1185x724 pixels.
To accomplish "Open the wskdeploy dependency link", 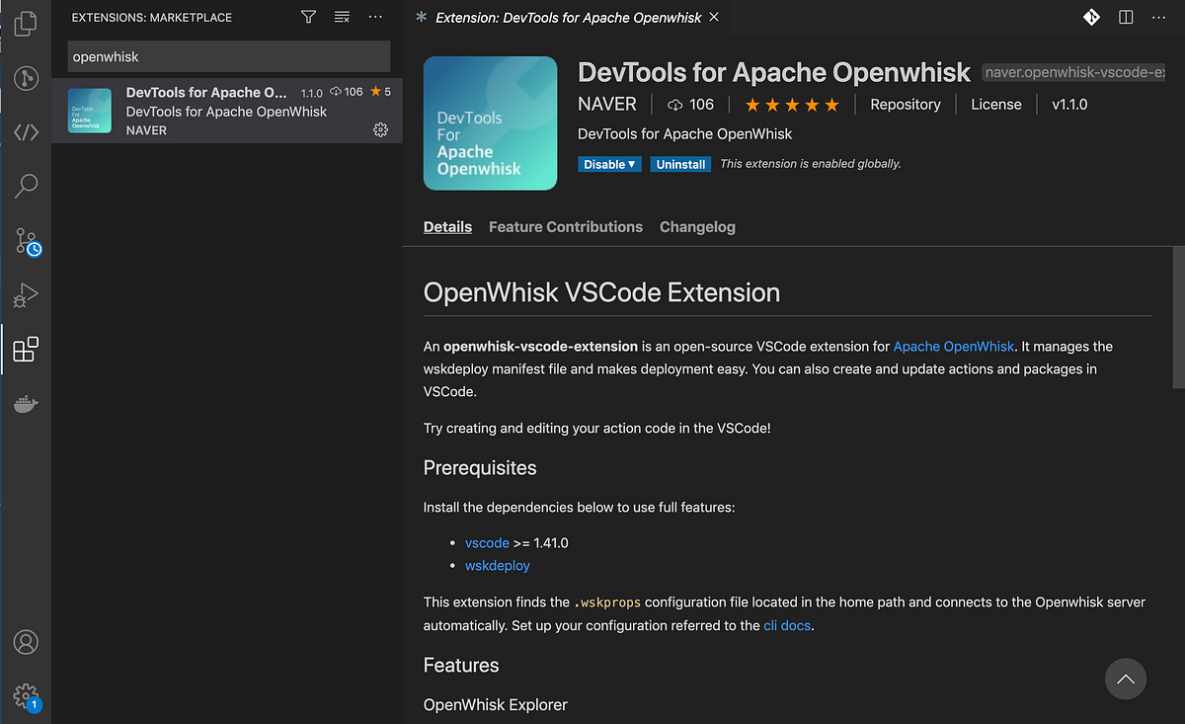I will pyautogui.click(x=497, y=565).
